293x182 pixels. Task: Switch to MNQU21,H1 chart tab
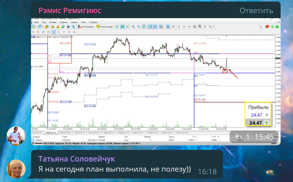click(123, 133)
